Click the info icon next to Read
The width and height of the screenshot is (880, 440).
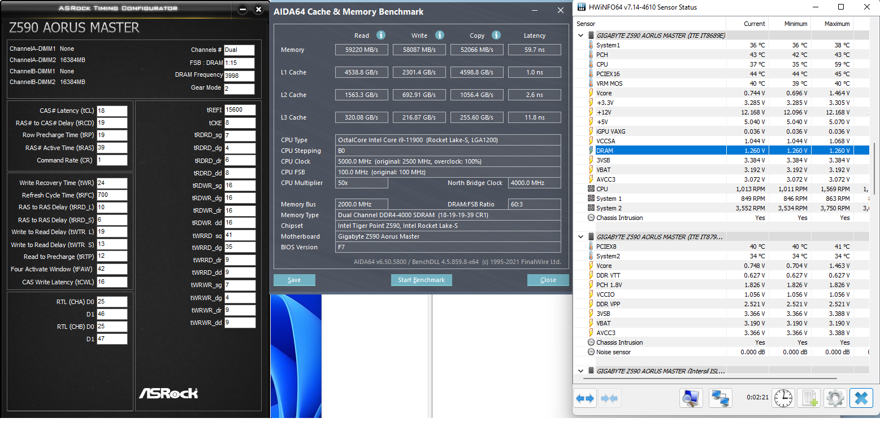(381, 35)
